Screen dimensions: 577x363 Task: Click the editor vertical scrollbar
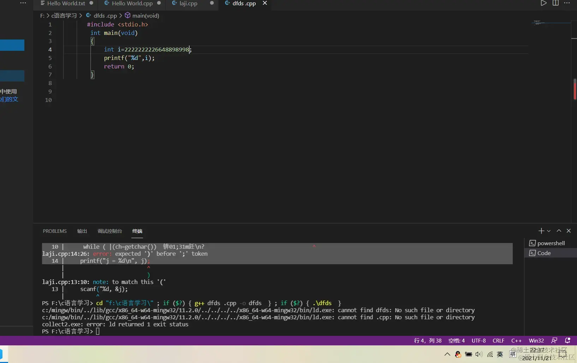pyautogui.click(x=574, y=90)
